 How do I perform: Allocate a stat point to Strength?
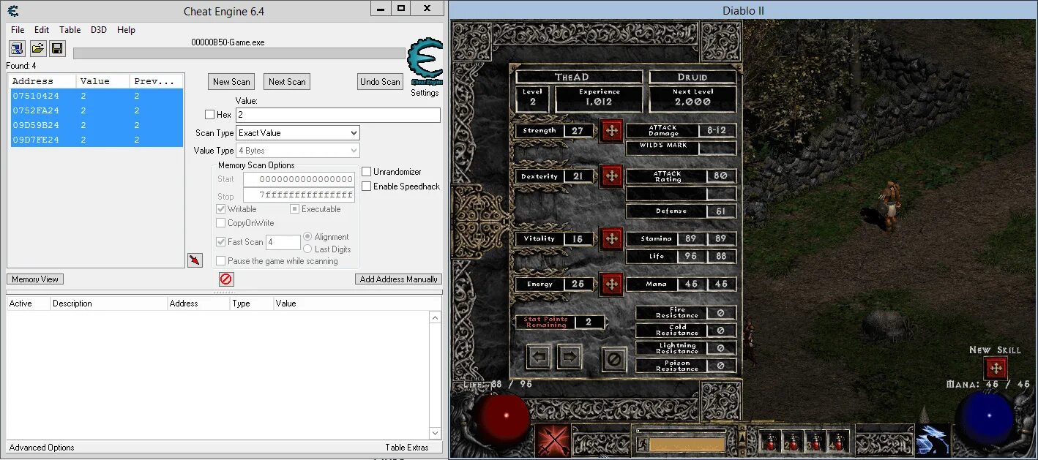pyautogui.click(x=611, y=130)
